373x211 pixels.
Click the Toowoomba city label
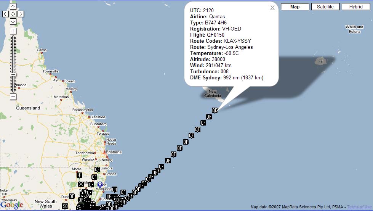click(x=85, y=153)
